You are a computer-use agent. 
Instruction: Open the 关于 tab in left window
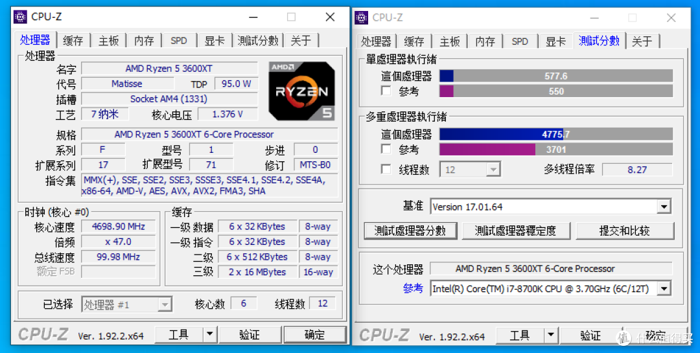tap(301, 41)
